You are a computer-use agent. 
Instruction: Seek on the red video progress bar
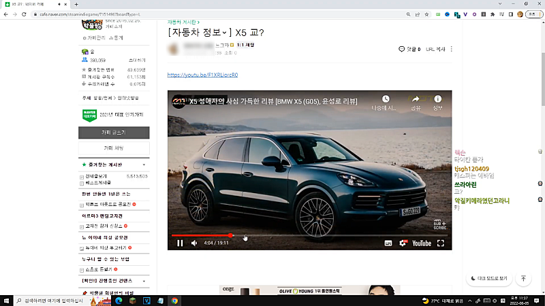[309, 235]
